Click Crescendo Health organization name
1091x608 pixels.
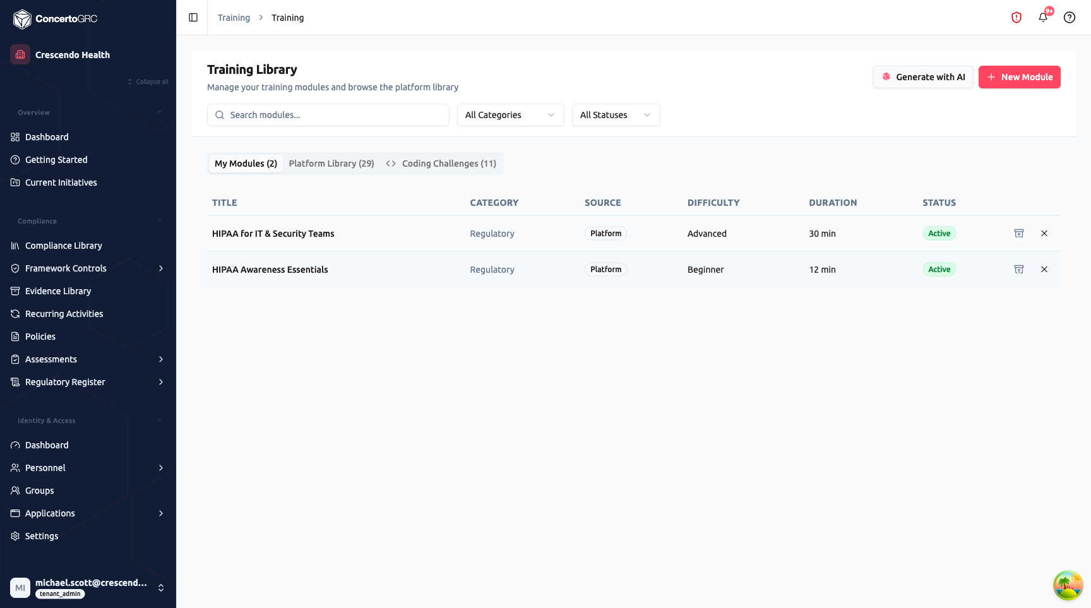click(x=73, y=55)
